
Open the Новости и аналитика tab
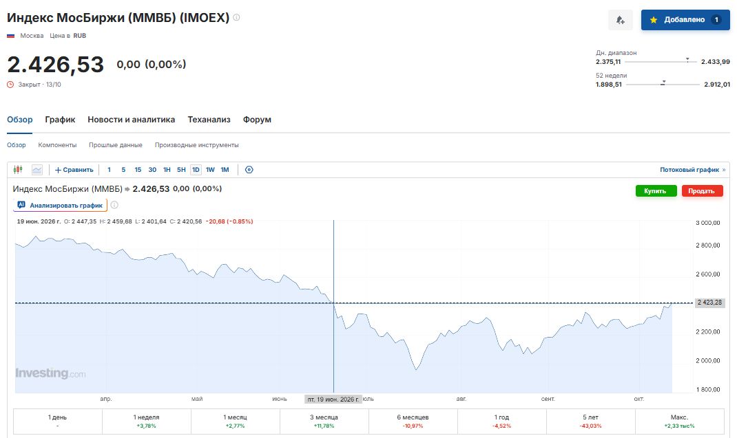[x=131, y=119]
